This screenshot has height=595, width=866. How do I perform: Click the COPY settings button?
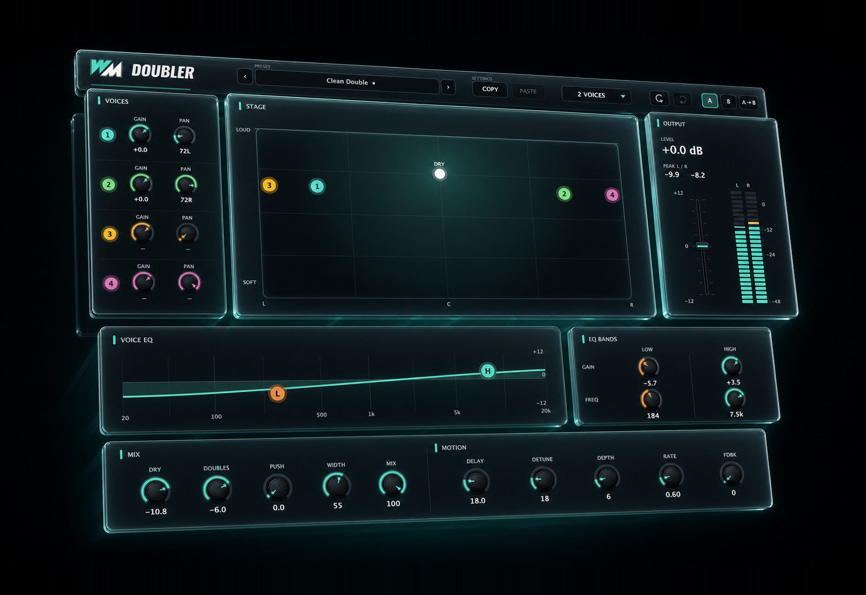pos(490,89)
